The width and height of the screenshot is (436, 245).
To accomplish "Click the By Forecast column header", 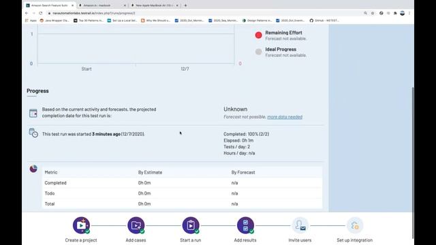I will tap(243, 172).
